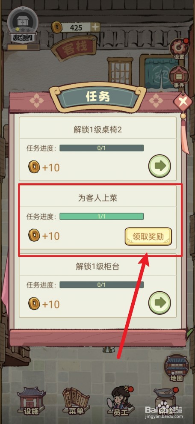The height and width of the screenshot is (424, 195).
Task: Go to 解锁1级桌椅2 task via green arrow
Action: [160, 166]
